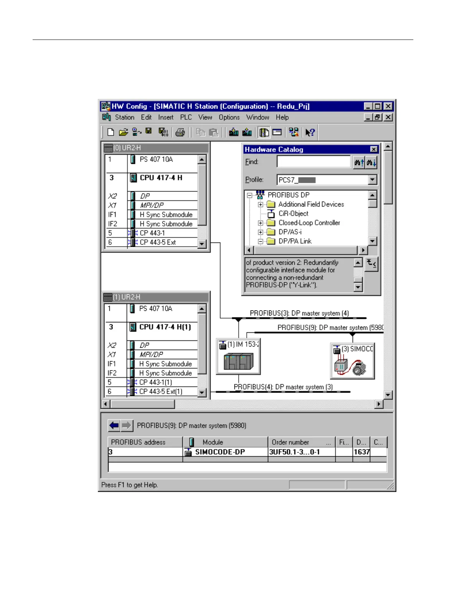The image size is (457, 609).
Task: Click the Paste toolbar icon
Action: click(214, 132)
